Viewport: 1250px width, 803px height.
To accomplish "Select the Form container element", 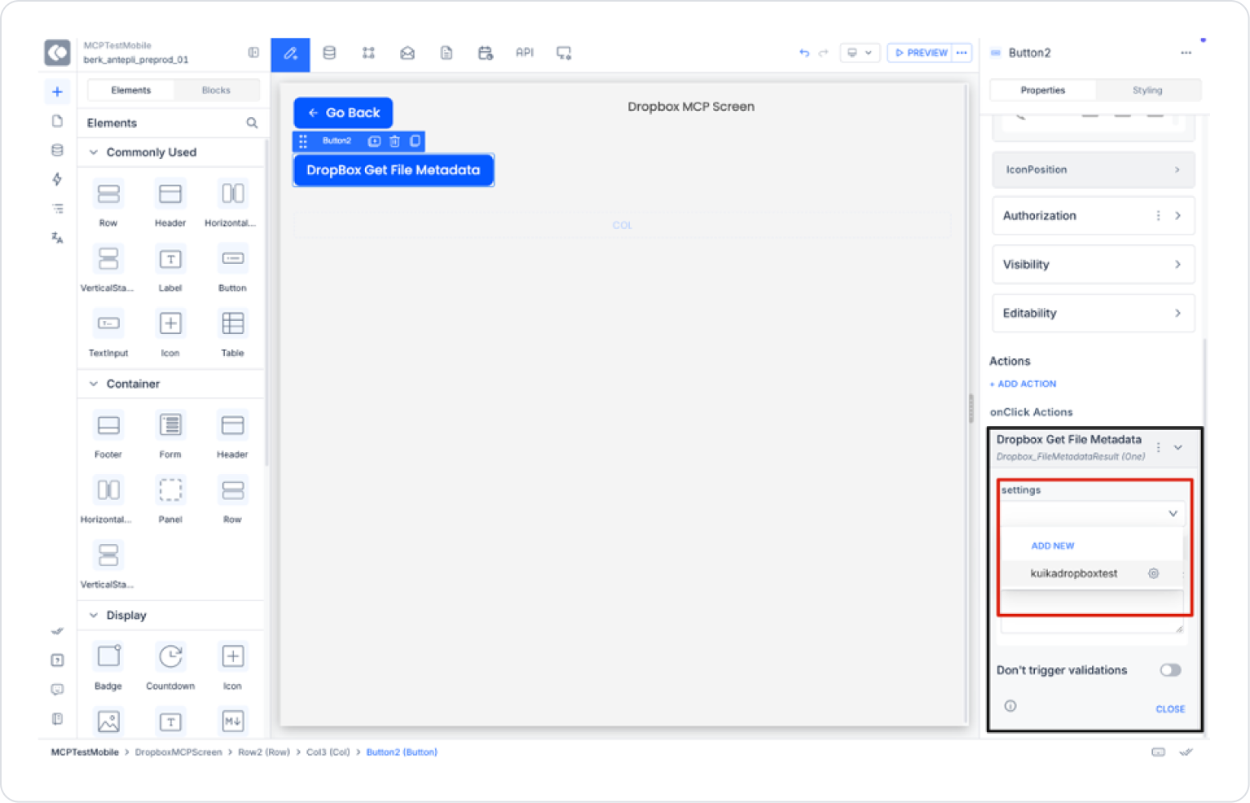I will (170, 434).
